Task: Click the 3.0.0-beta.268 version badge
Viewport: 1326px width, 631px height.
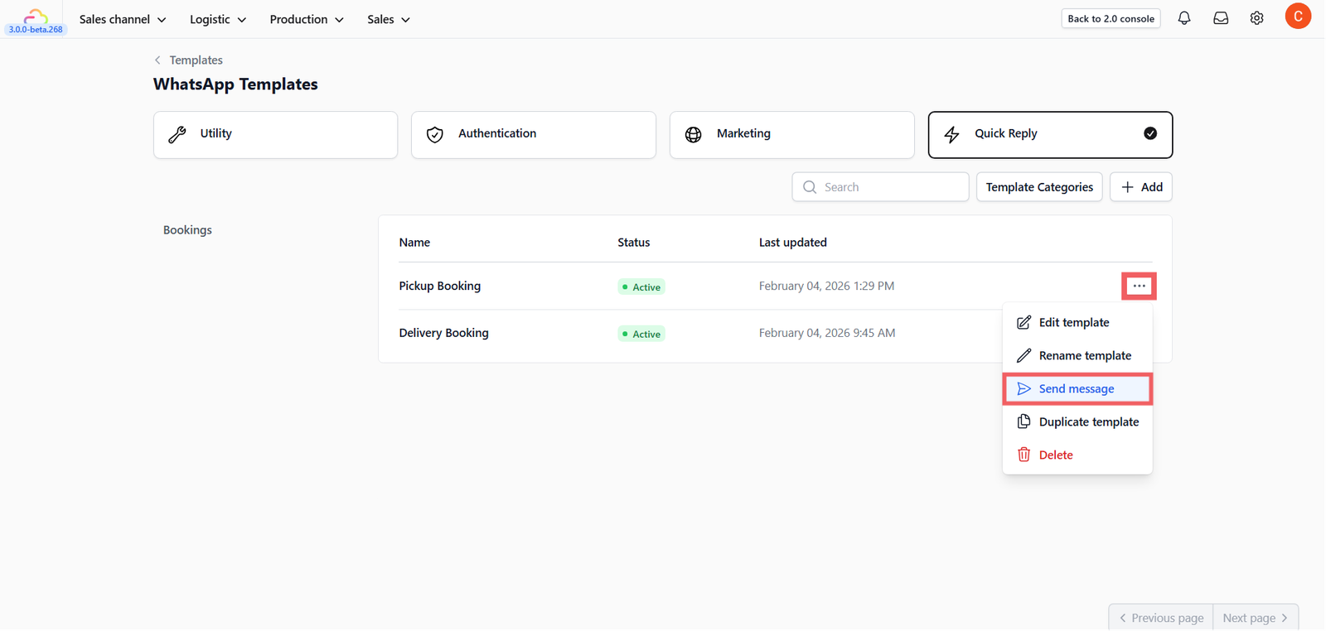Action: (x=36, y=30)
